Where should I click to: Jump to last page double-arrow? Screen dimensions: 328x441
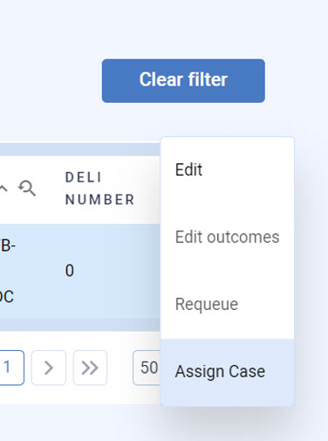click(90, 368)
